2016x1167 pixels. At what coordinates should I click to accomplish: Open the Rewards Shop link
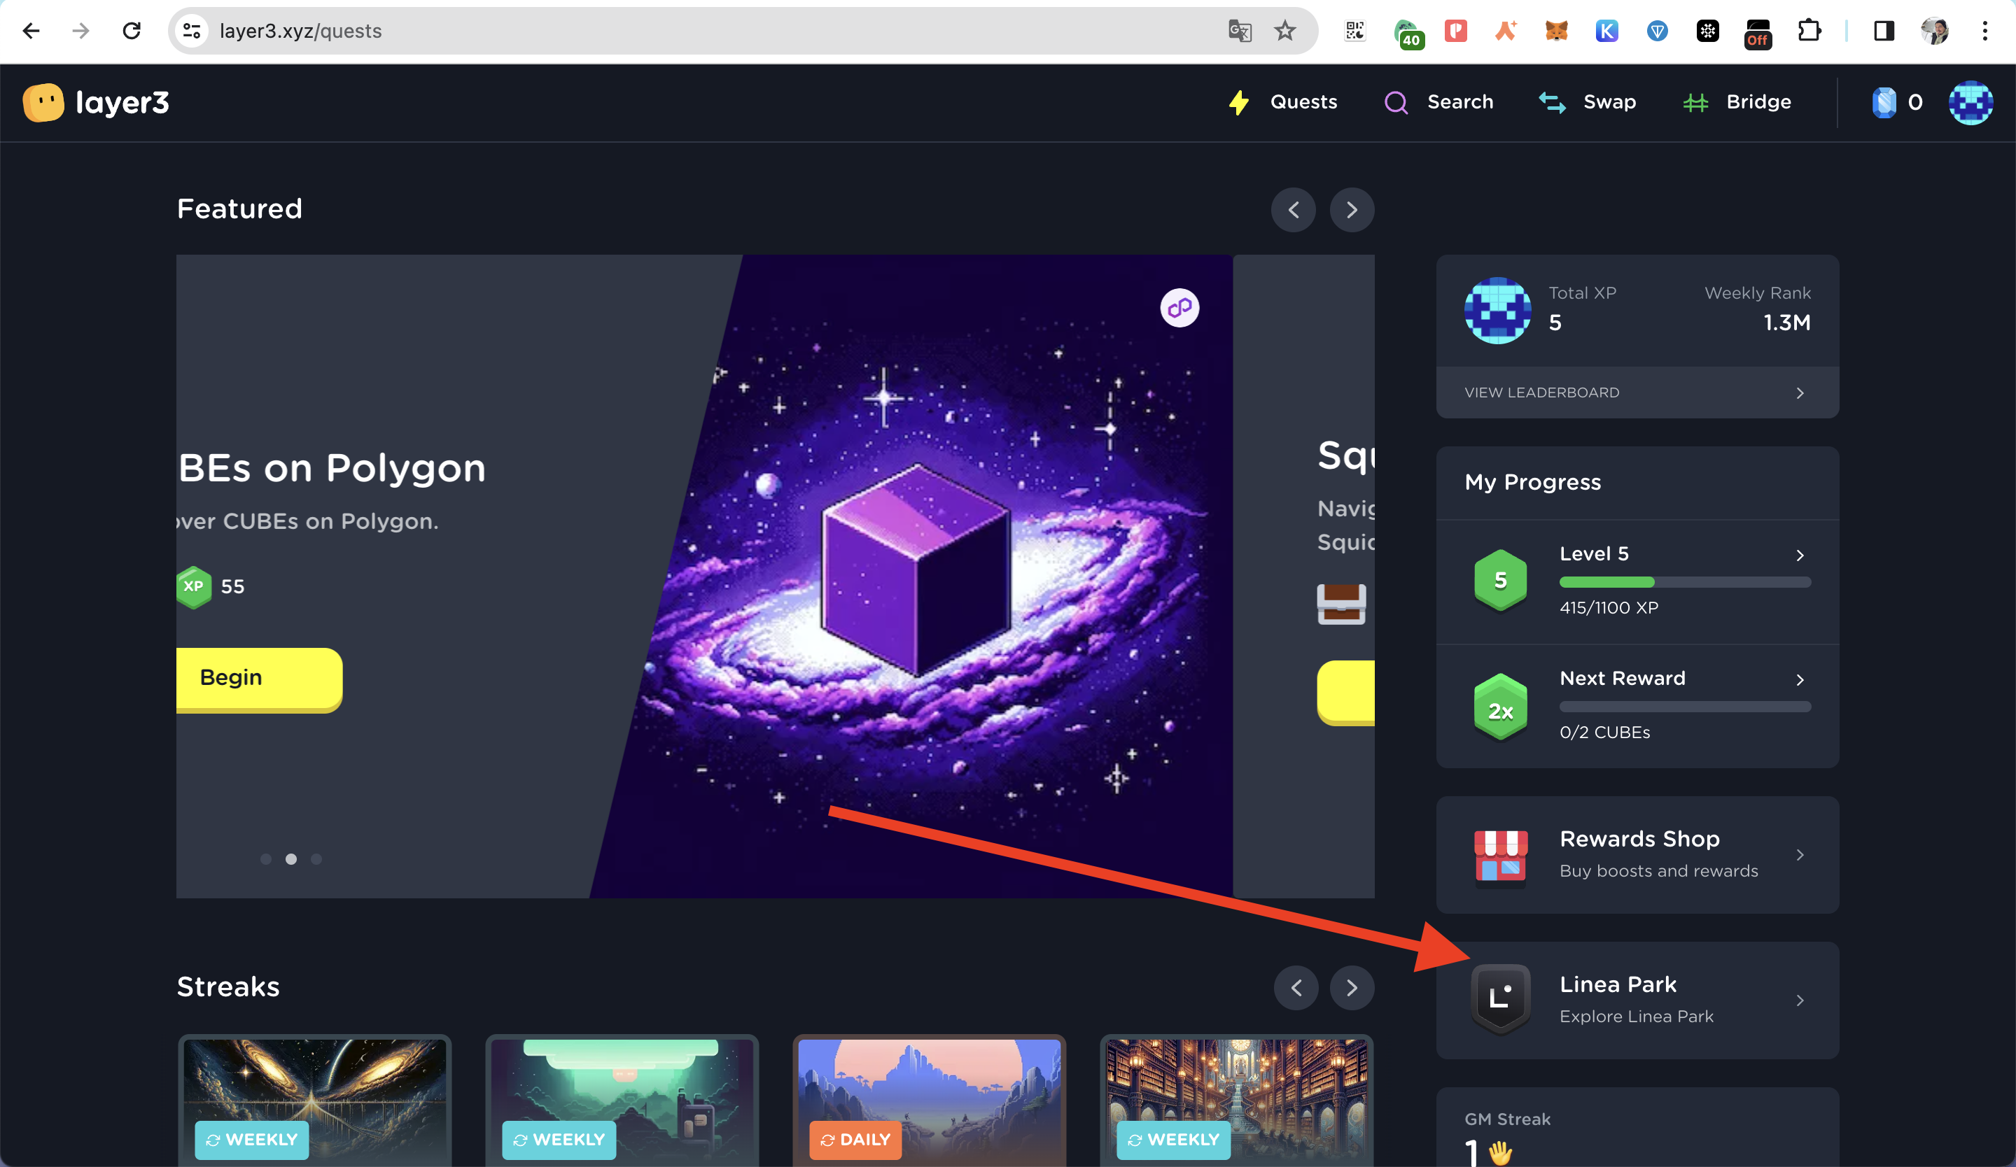coord(1637,854)
